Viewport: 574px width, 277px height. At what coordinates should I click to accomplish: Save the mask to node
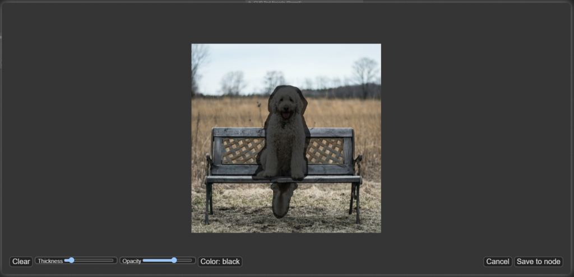[539, 262]
